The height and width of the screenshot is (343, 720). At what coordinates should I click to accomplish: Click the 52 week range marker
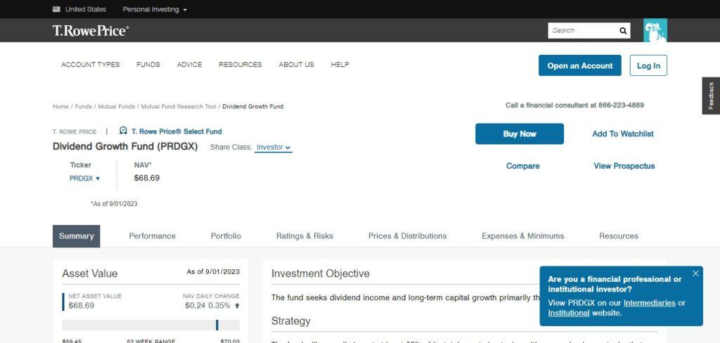[217, 325]
